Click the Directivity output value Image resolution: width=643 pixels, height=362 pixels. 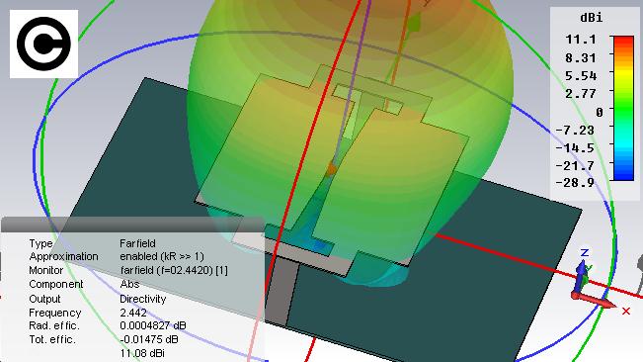pyautogui.click(x=142, y=299)
